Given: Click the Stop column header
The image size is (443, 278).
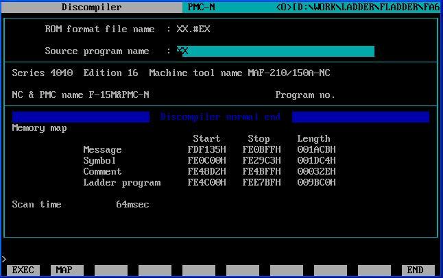Looking at the screenshot, I should click(259, 139).
